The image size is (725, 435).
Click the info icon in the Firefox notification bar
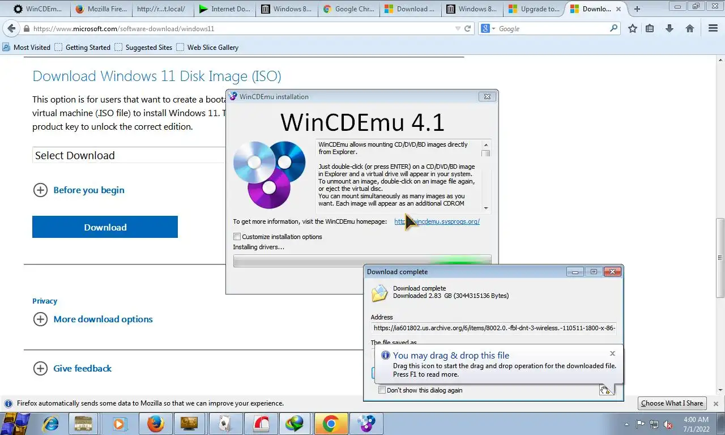point(8,403)
